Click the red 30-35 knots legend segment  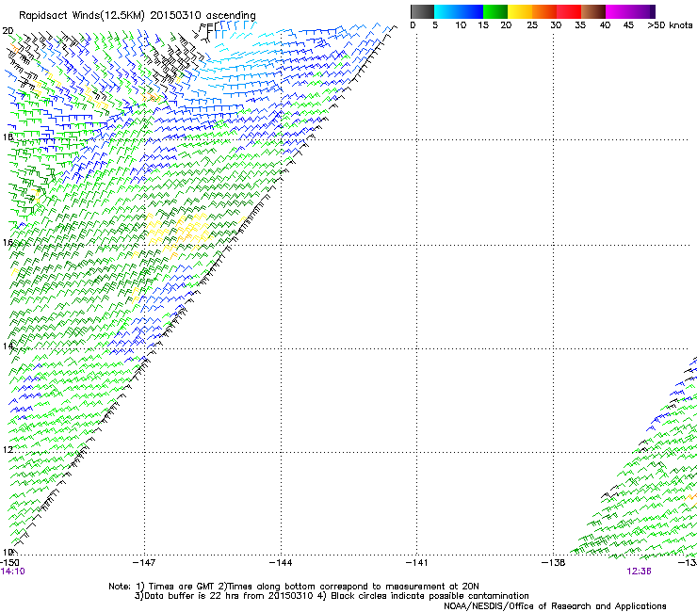(x=569, y=11)
